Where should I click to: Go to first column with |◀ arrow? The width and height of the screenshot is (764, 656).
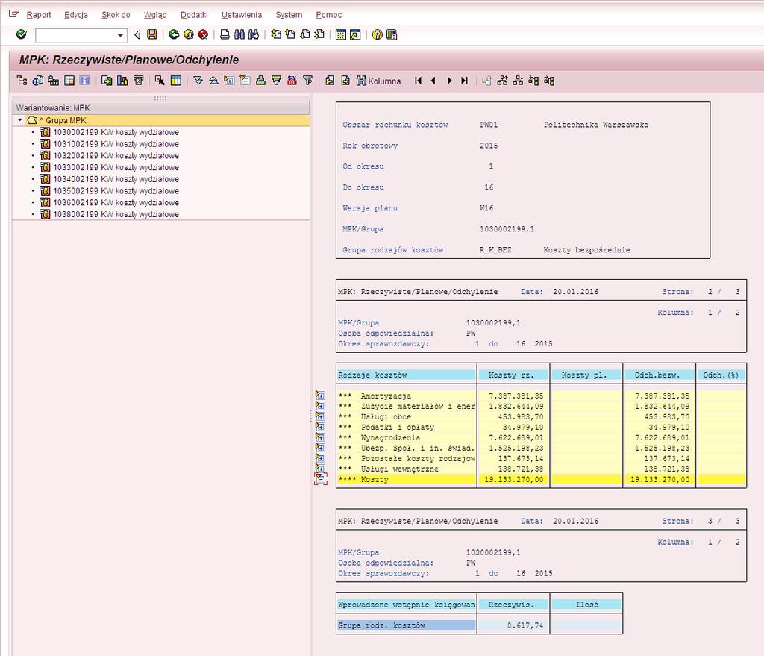[418, 81]
